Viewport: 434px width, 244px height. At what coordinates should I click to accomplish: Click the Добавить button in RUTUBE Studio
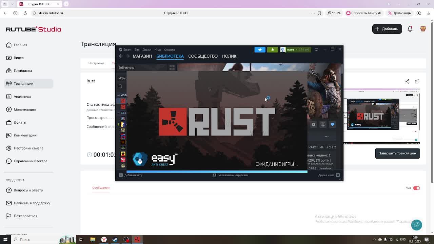click(x=387, y=29)
